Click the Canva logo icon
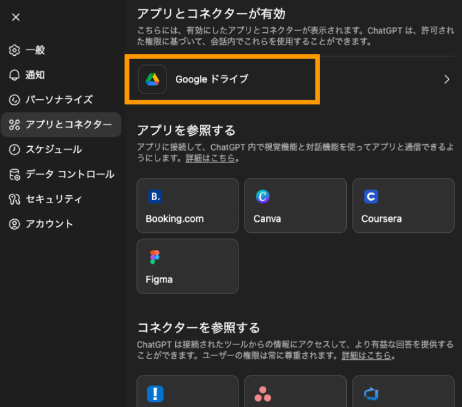 click(263, 196)
